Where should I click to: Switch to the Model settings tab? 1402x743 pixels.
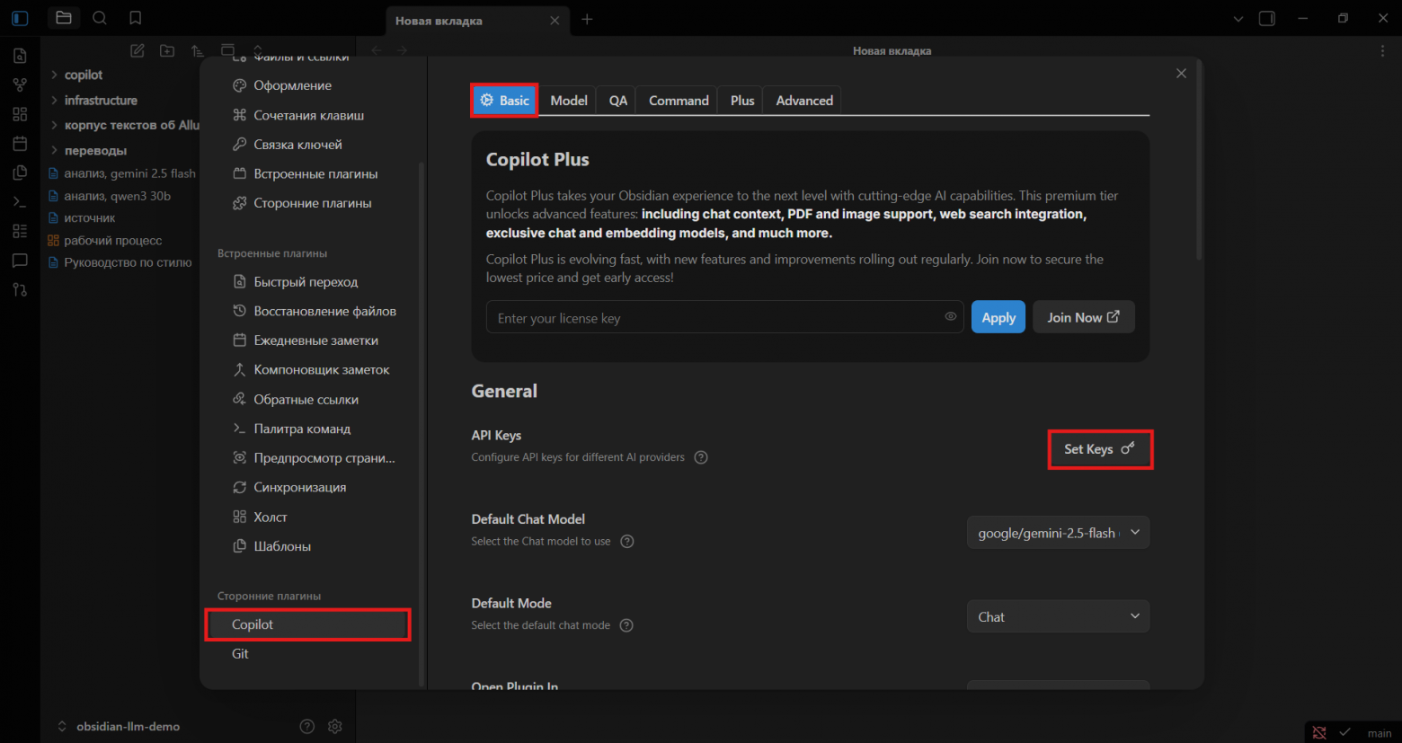click(x=568, y=101)
